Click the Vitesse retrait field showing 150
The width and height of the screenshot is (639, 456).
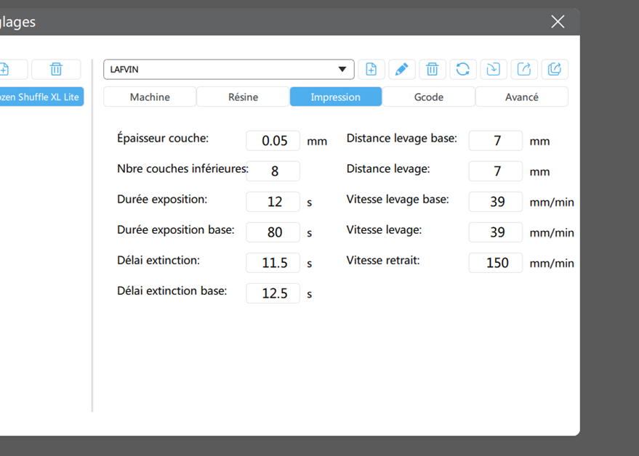coord(496,263)
